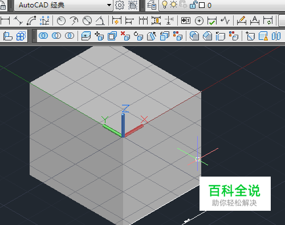Click the Imprint tool
The image size is (285, 225).
pyautogui.click(x=250, y=36)
